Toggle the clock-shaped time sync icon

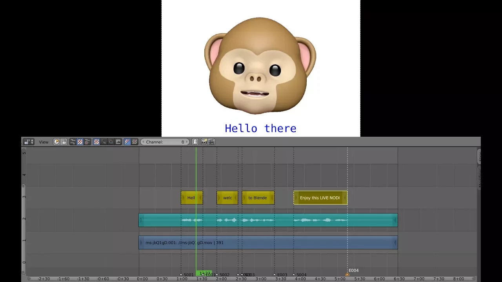tap(56, 142)
